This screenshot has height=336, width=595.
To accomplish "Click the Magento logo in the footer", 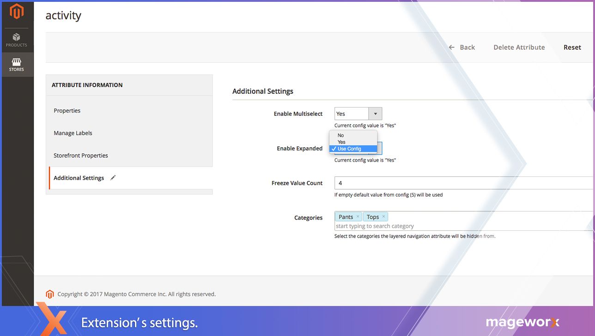I will coord(50,294).
